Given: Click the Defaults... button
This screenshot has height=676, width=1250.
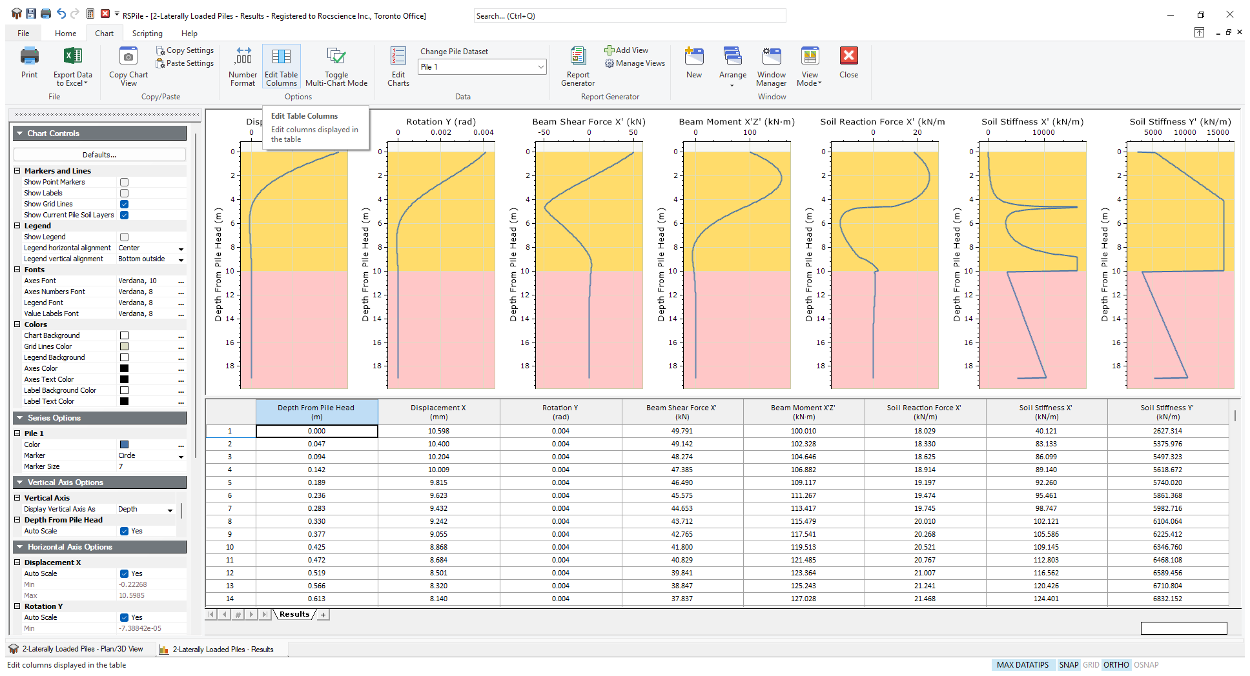Looking at the screenshot, I should 99,155.
